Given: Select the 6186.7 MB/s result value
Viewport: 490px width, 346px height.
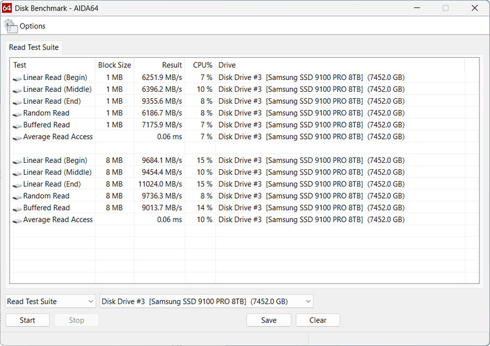Looking at the screenshot, I should (162, 113).
